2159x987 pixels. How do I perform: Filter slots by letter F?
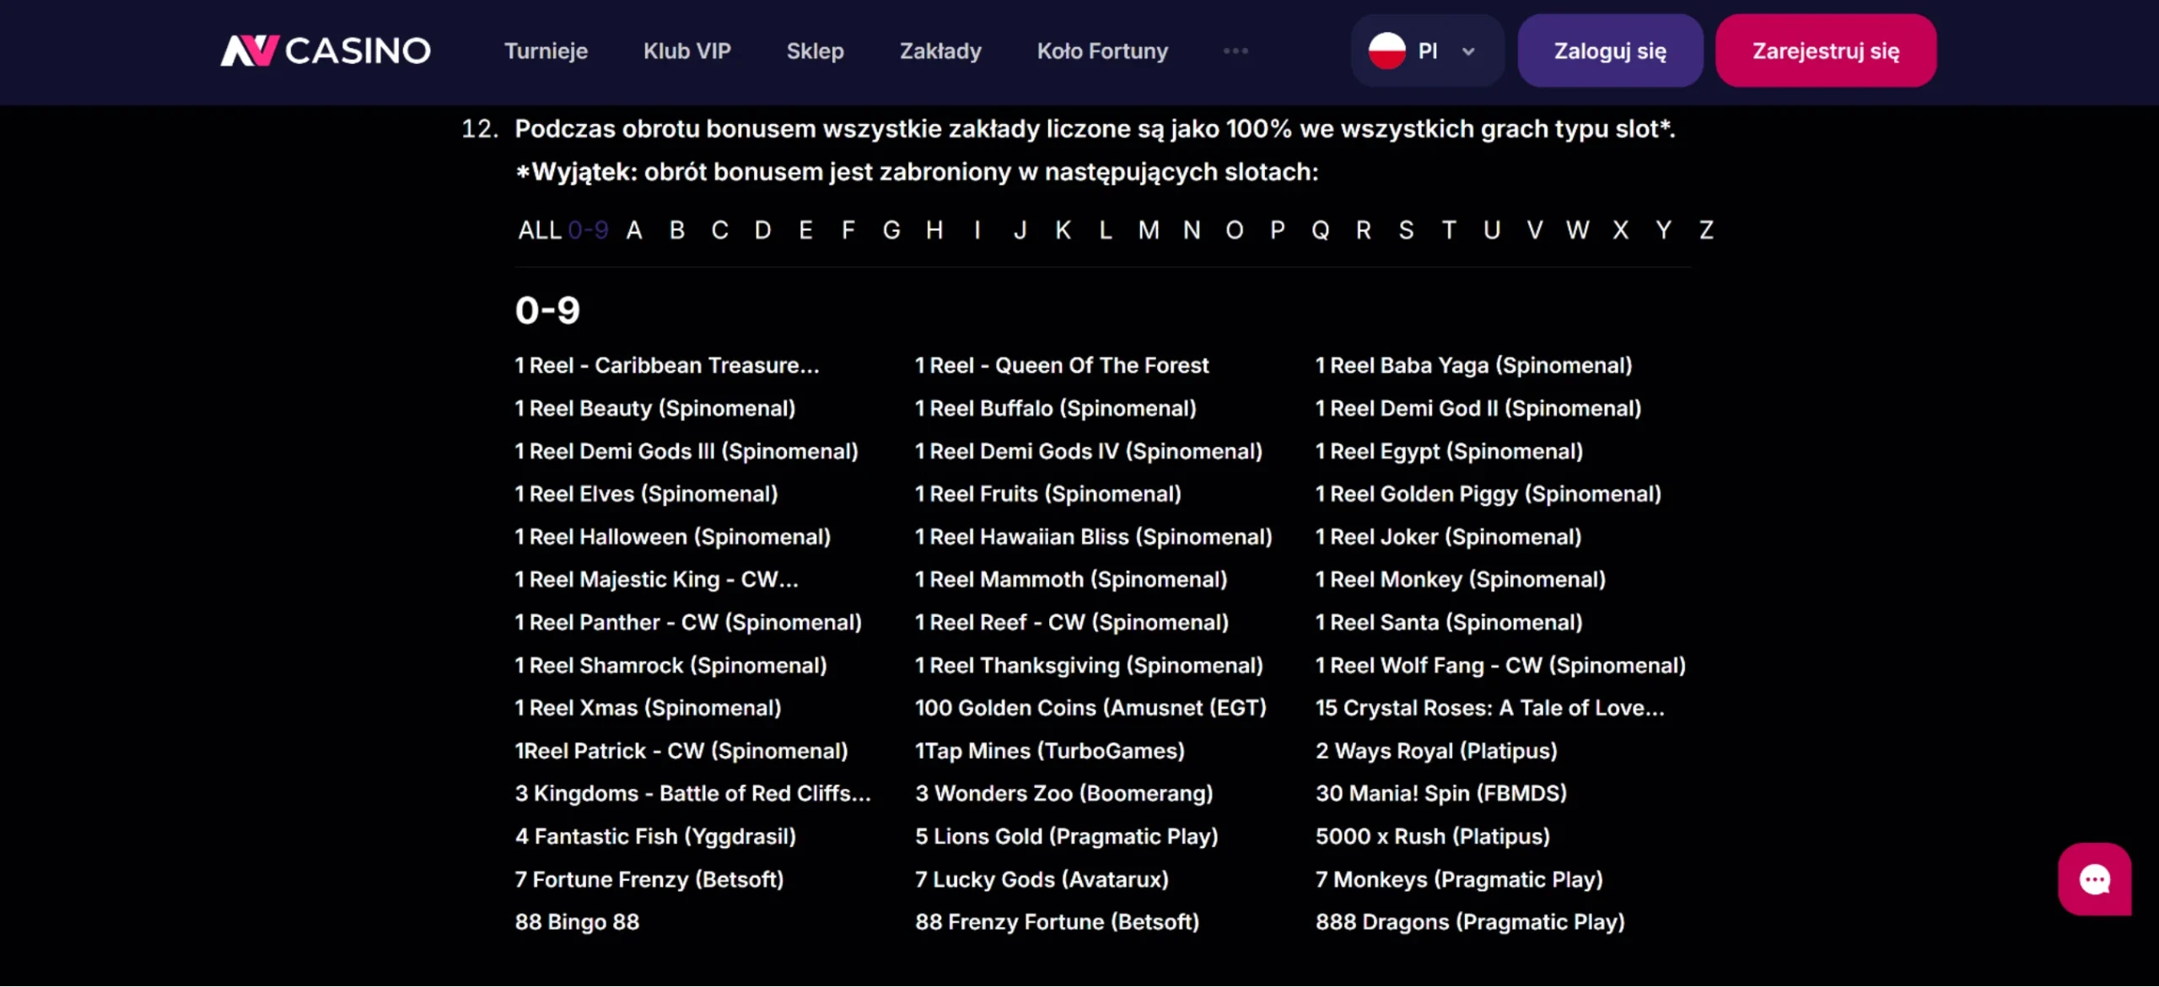coord(848,230)
